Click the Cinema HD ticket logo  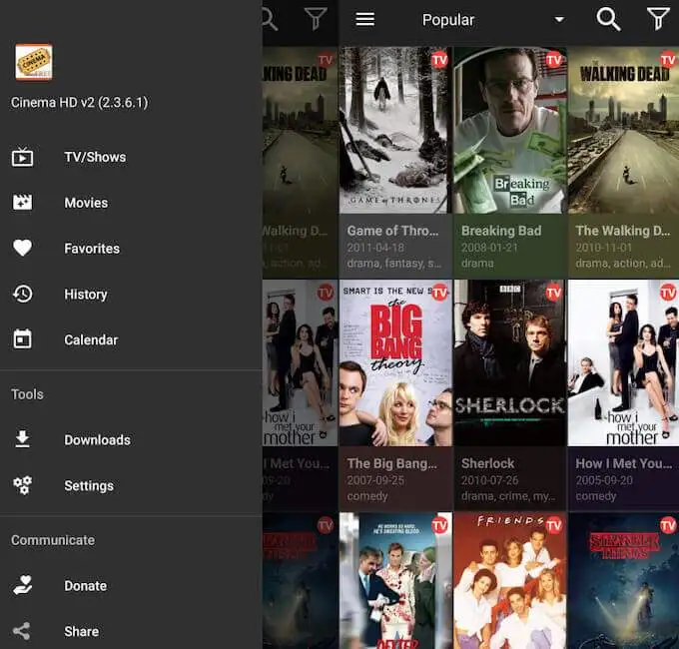[x=34, y=62]
